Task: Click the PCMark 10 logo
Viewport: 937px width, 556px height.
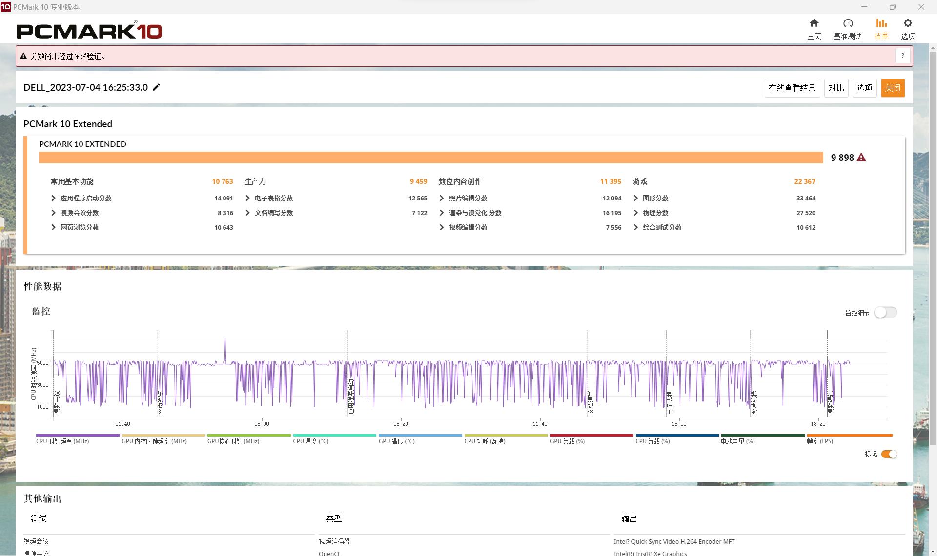Action: [89, 30]
